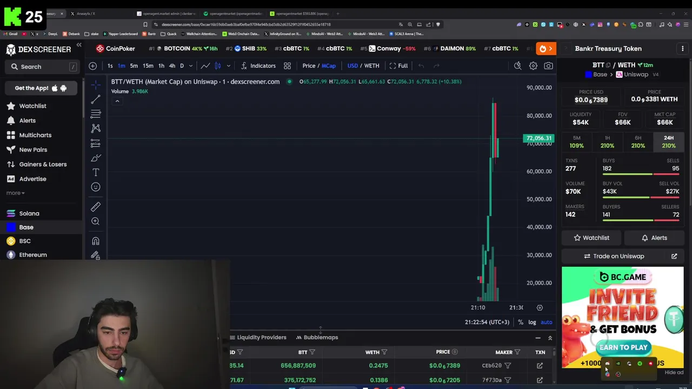Undo the last chart action
The height and width of the screenshot is (389, 692).
[x=421, y=66]
